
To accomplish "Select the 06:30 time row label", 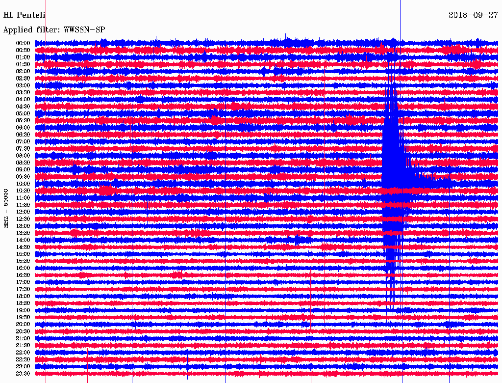I will tap(23, 135).
